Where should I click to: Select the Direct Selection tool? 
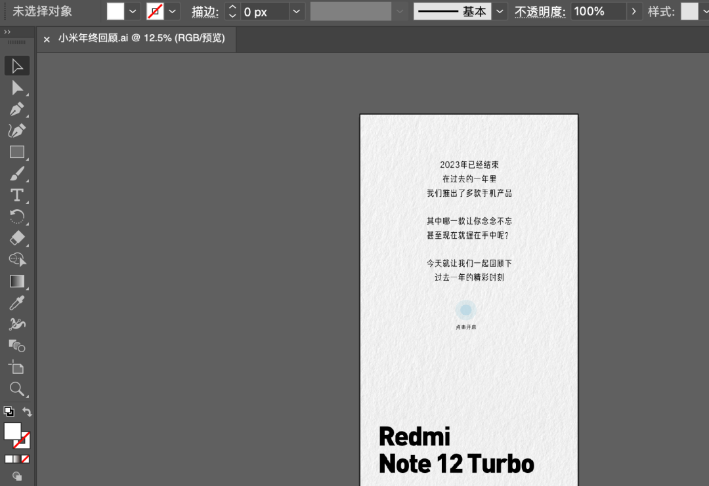click(17, 88)
